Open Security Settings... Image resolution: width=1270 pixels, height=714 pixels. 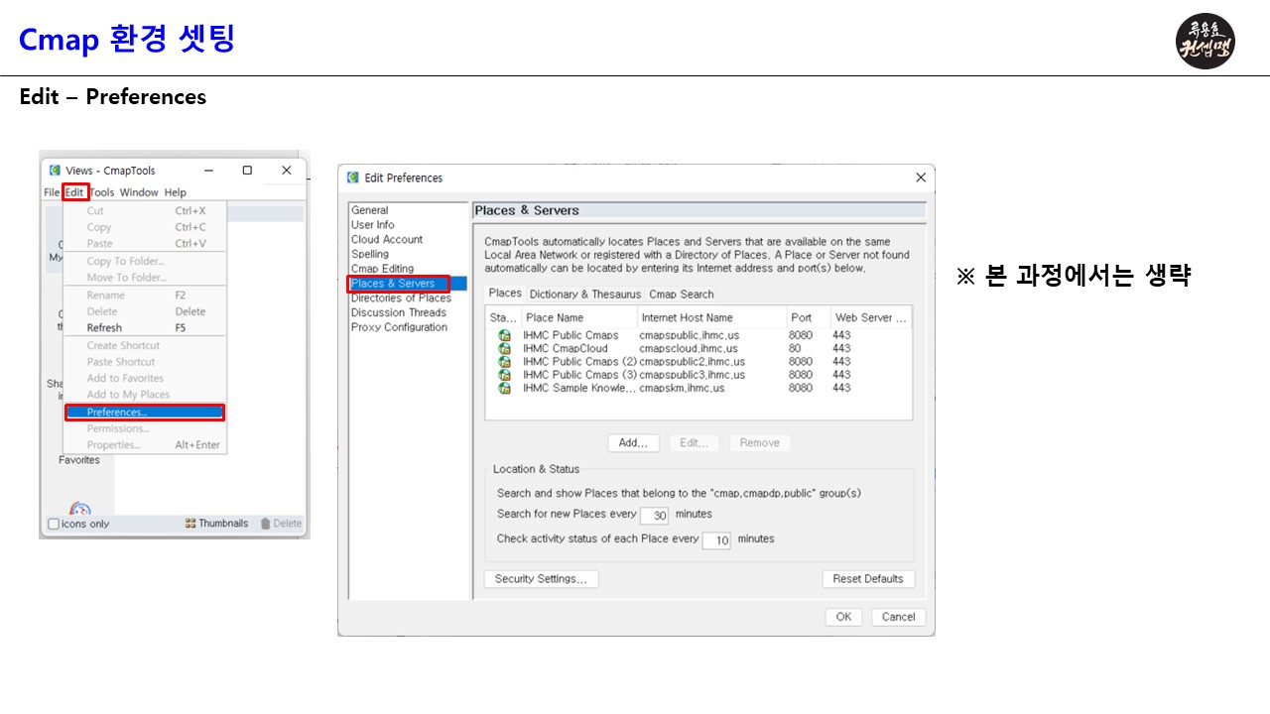coord(541,579)
